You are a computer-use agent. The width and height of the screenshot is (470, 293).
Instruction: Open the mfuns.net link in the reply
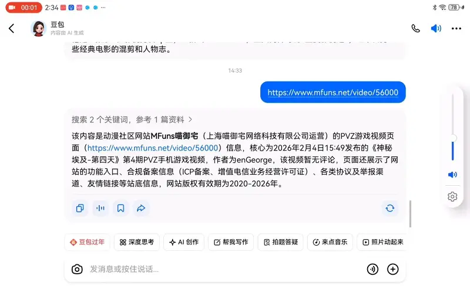point(153,148)
